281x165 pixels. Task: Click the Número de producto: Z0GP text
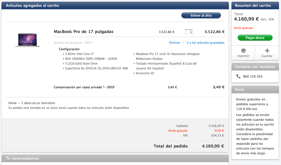tap(73, 43)
